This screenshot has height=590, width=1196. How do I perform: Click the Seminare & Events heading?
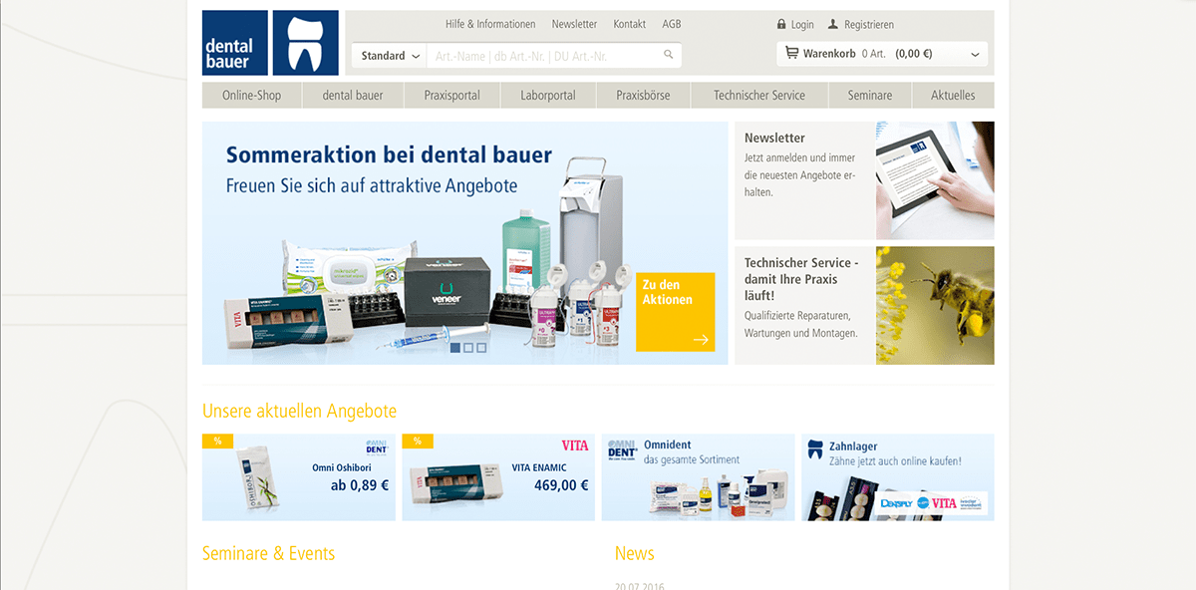click(268, 553)
